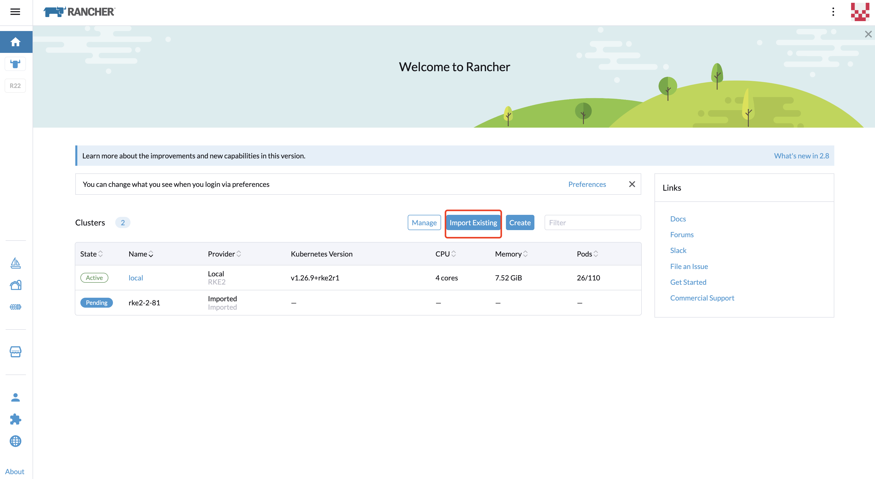The image size is (875, 479).
Task: Open the Import Existing cluster dialog
Action: click(x=473, y=222)
